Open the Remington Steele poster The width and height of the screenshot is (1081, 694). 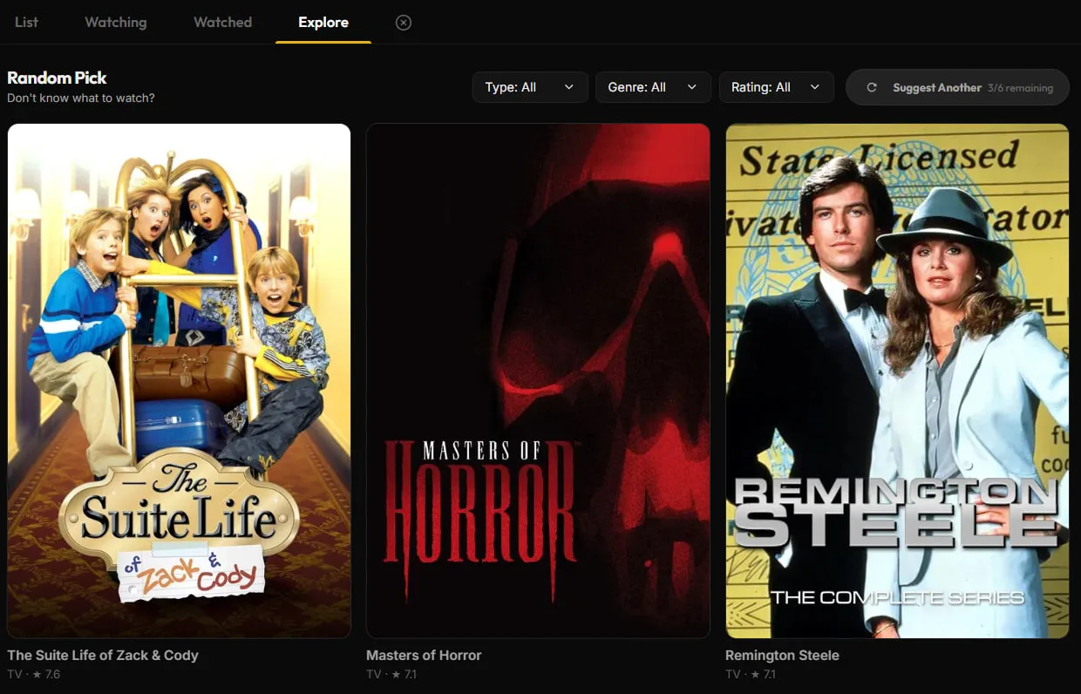tap(897, 380)
